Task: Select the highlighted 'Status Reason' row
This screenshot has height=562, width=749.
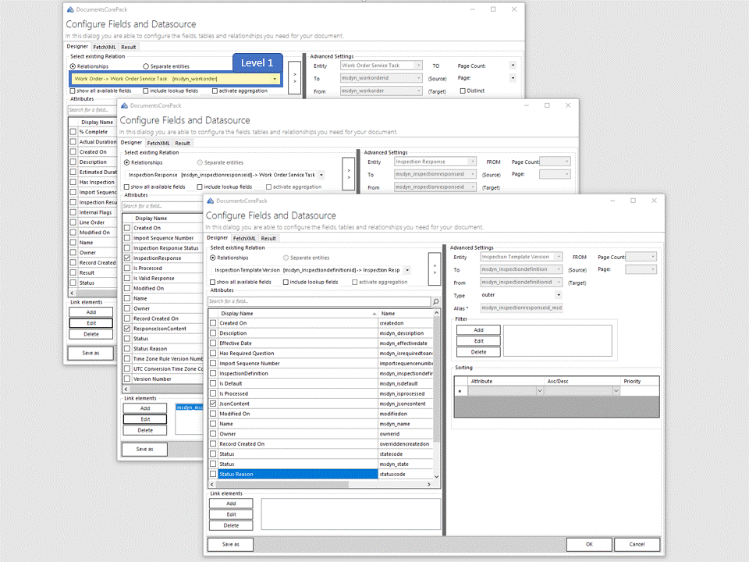Action: (x=297, y=475)
